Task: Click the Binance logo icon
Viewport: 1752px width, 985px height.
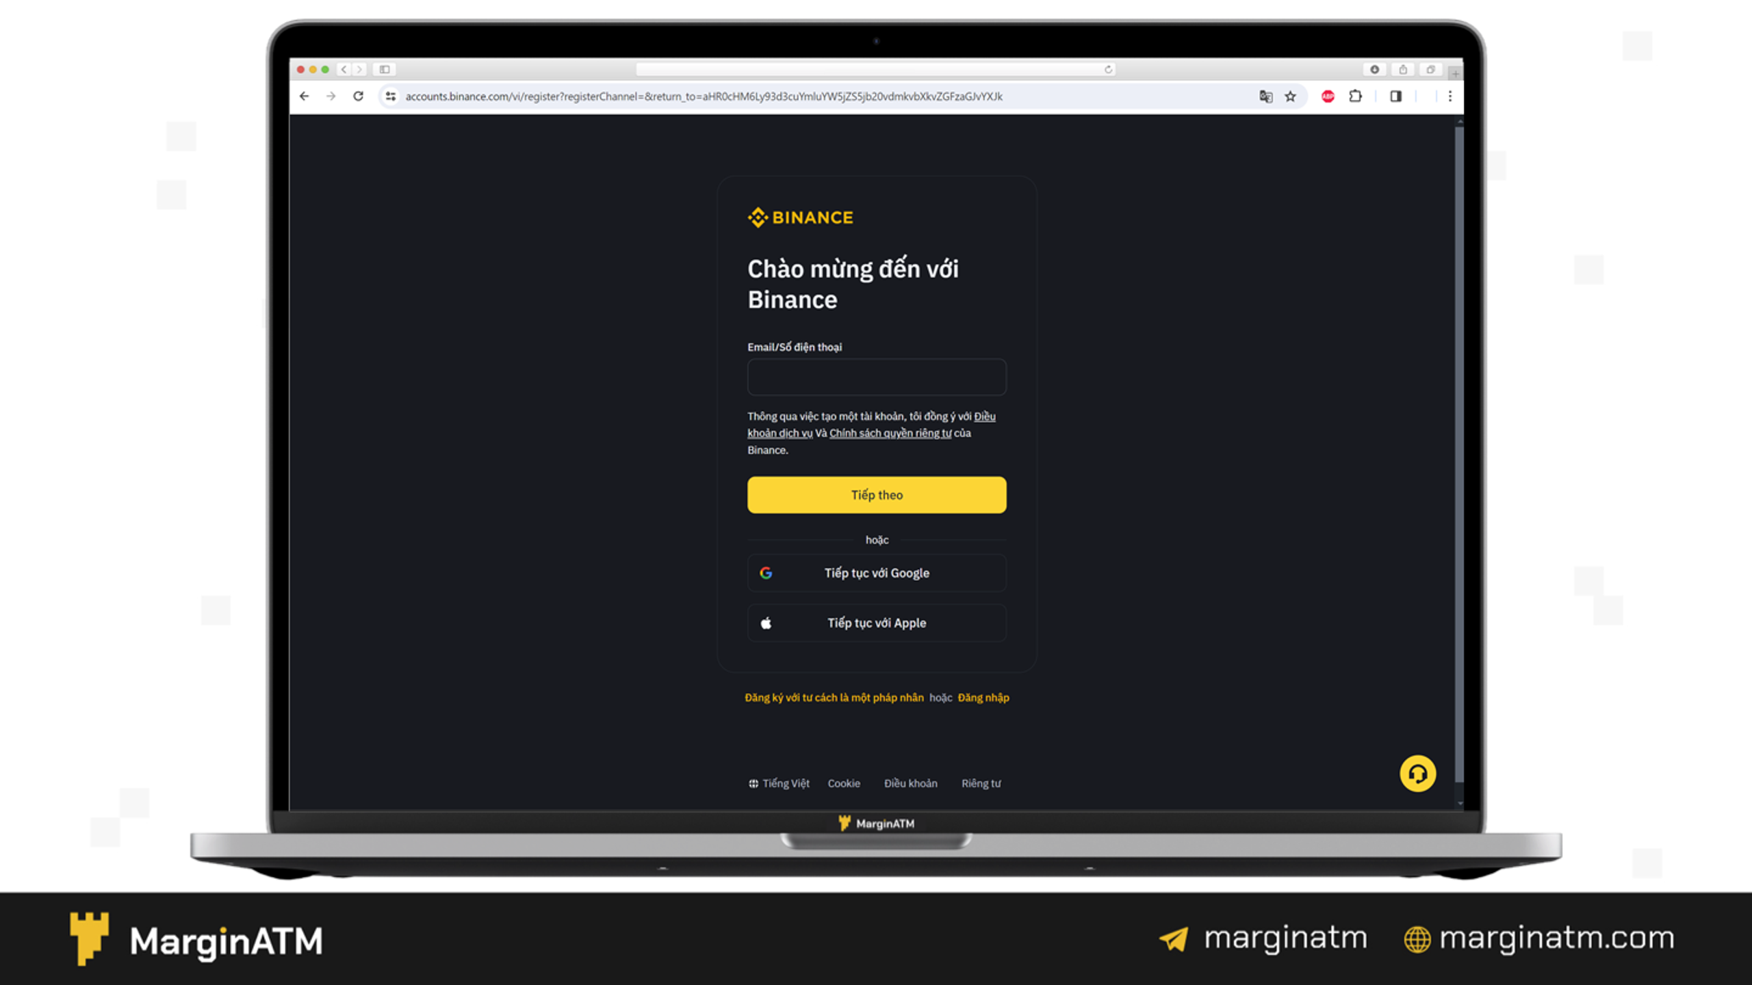Action: [x=754, y=216]
